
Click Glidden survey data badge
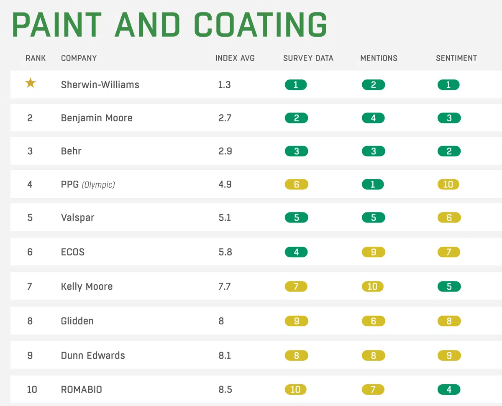click(296, 321)
